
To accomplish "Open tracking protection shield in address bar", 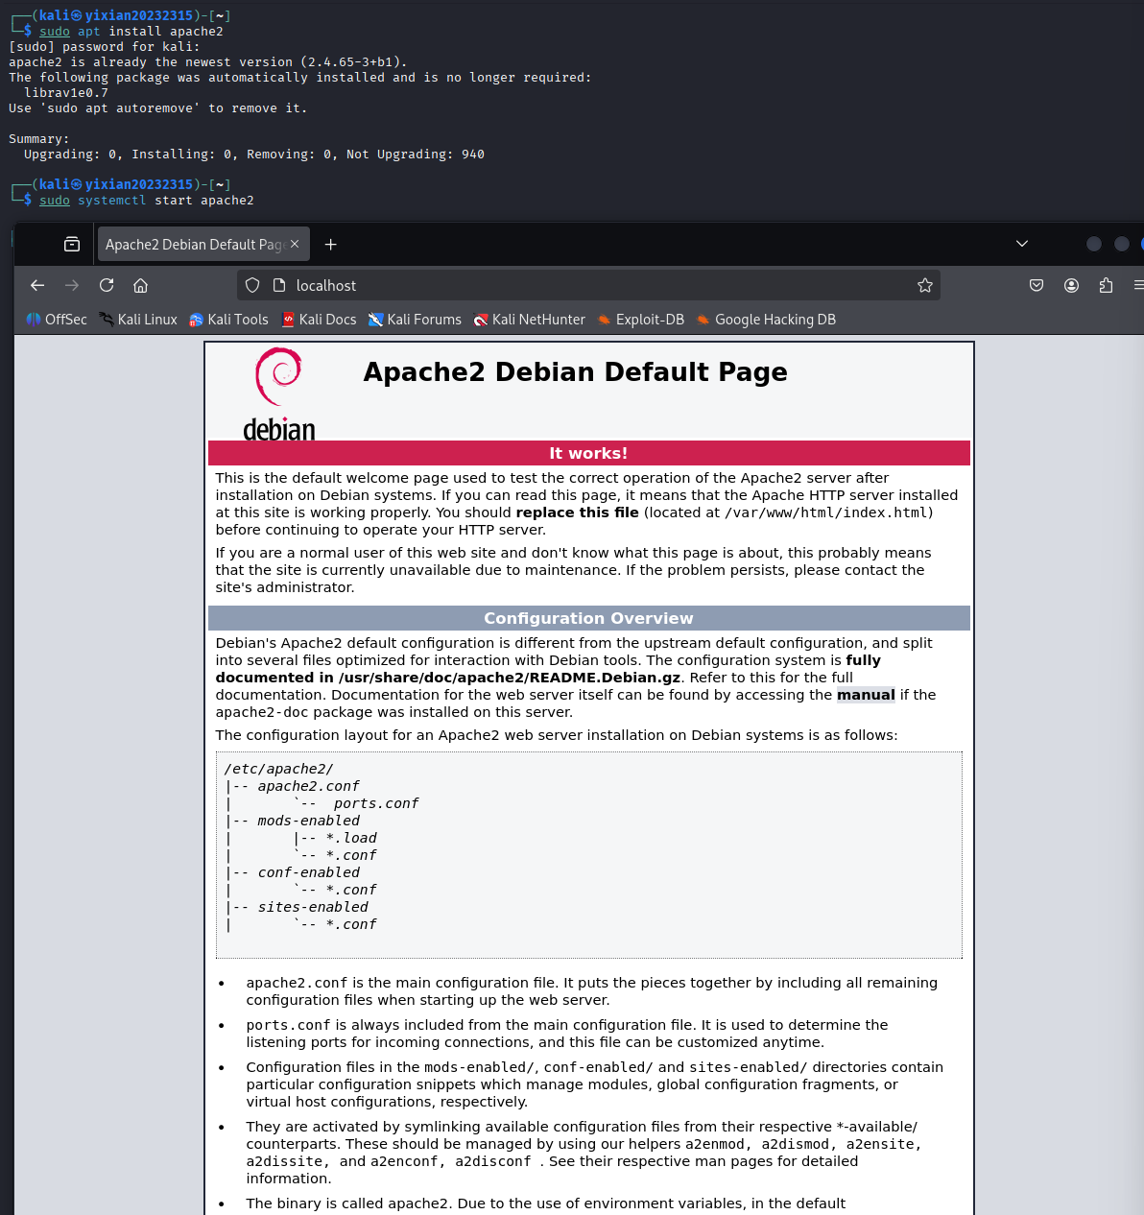I will 252,285.
